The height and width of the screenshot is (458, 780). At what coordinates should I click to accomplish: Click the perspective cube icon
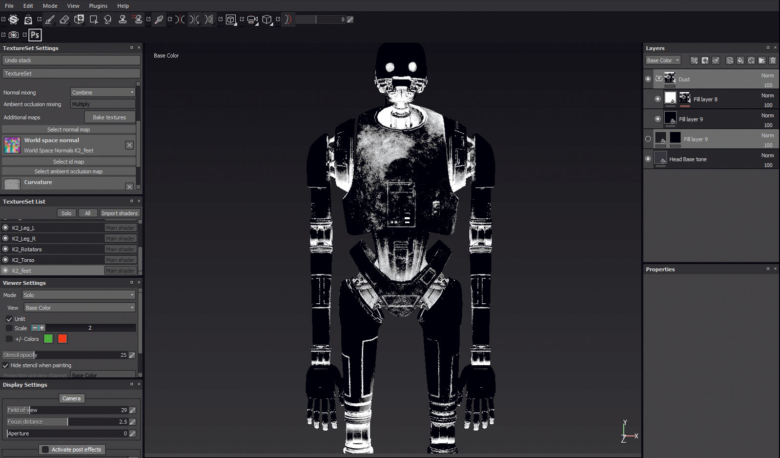(x=267, y=20)
